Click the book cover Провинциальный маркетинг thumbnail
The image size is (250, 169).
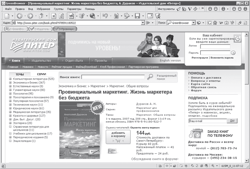(x=80, y=130)
